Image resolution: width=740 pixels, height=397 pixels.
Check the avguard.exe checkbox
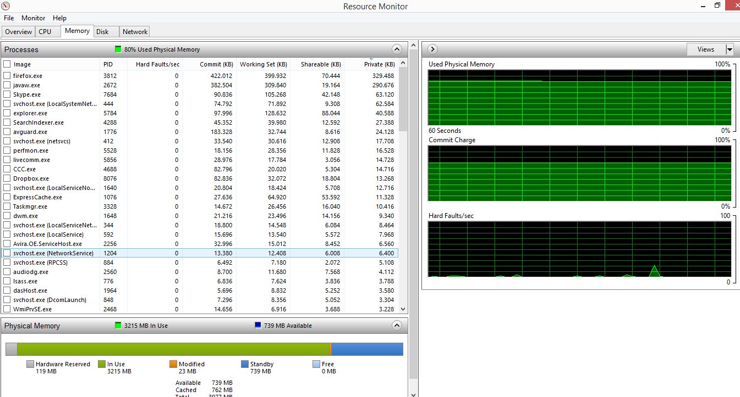[x=7, y=132]
